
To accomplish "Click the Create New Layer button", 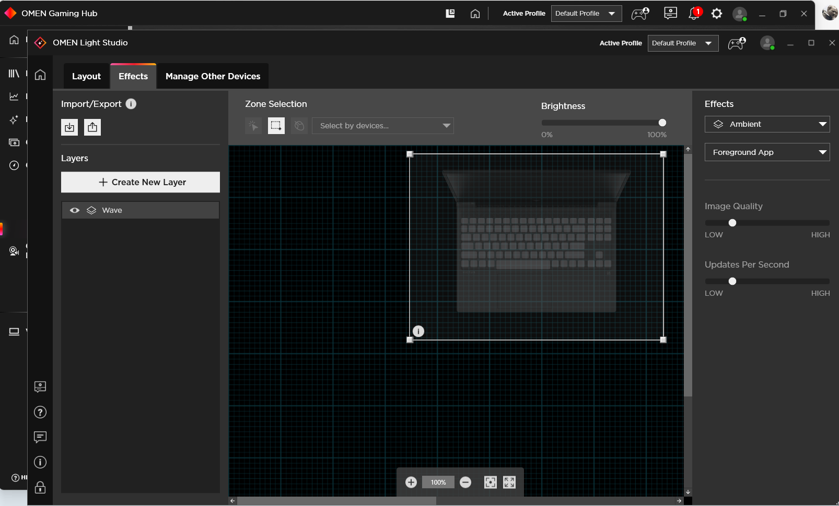I will click(141, 182).
